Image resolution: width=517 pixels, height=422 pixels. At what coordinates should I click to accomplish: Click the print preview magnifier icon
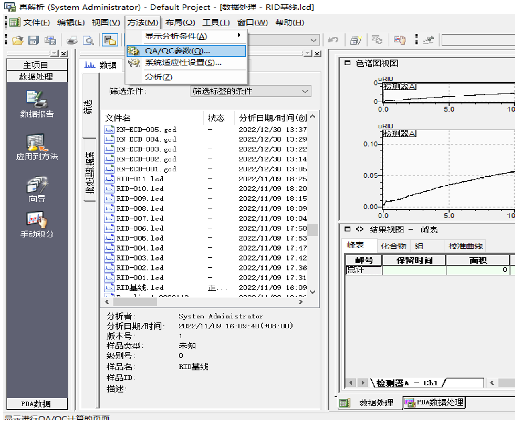click(88, 40)
